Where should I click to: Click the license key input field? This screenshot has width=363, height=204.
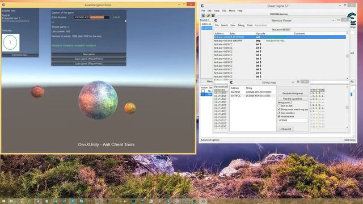click(91, 17)
